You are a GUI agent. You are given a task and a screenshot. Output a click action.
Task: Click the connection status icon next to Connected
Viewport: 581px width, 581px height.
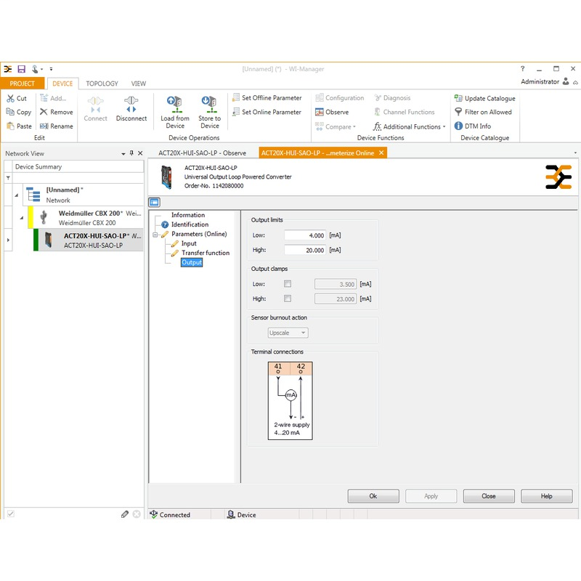154,514
